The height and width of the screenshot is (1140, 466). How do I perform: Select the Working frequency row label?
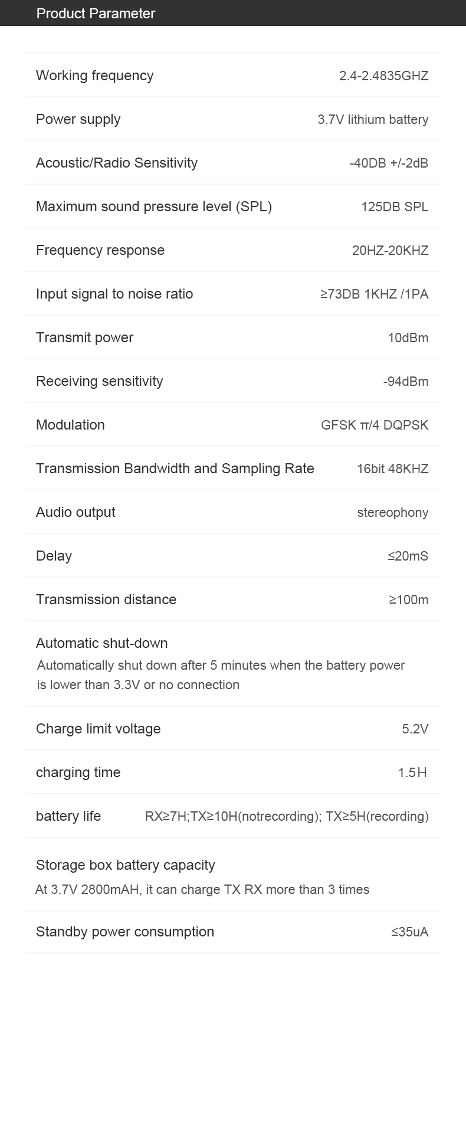point(94,76)
